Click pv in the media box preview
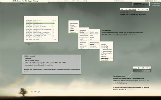Screen dimensions: 161x100 pyautogui.click(x=139, y=68)
